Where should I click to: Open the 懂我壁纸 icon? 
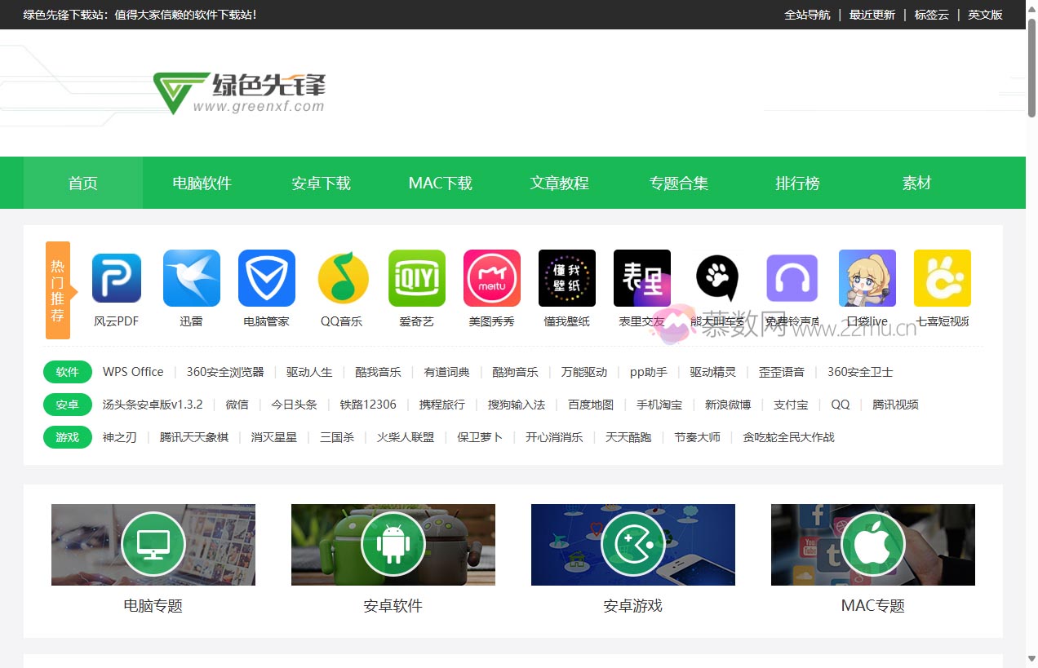(566, 277)
